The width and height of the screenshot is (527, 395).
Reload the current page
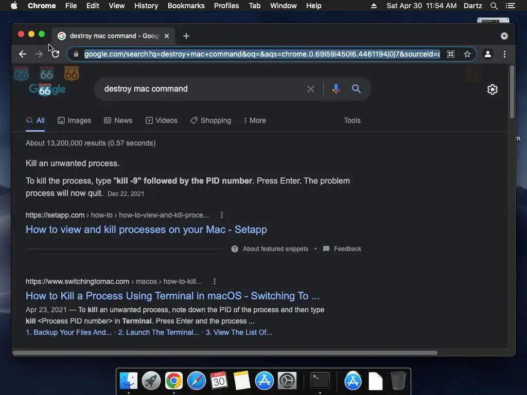pos(56,54)
